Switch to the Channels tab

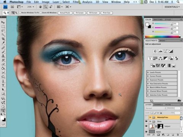[158, 105]
